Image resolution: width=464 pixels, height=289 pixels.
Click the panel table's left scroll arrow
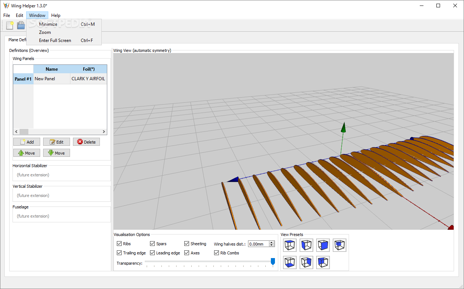click(x=16, y=131)
